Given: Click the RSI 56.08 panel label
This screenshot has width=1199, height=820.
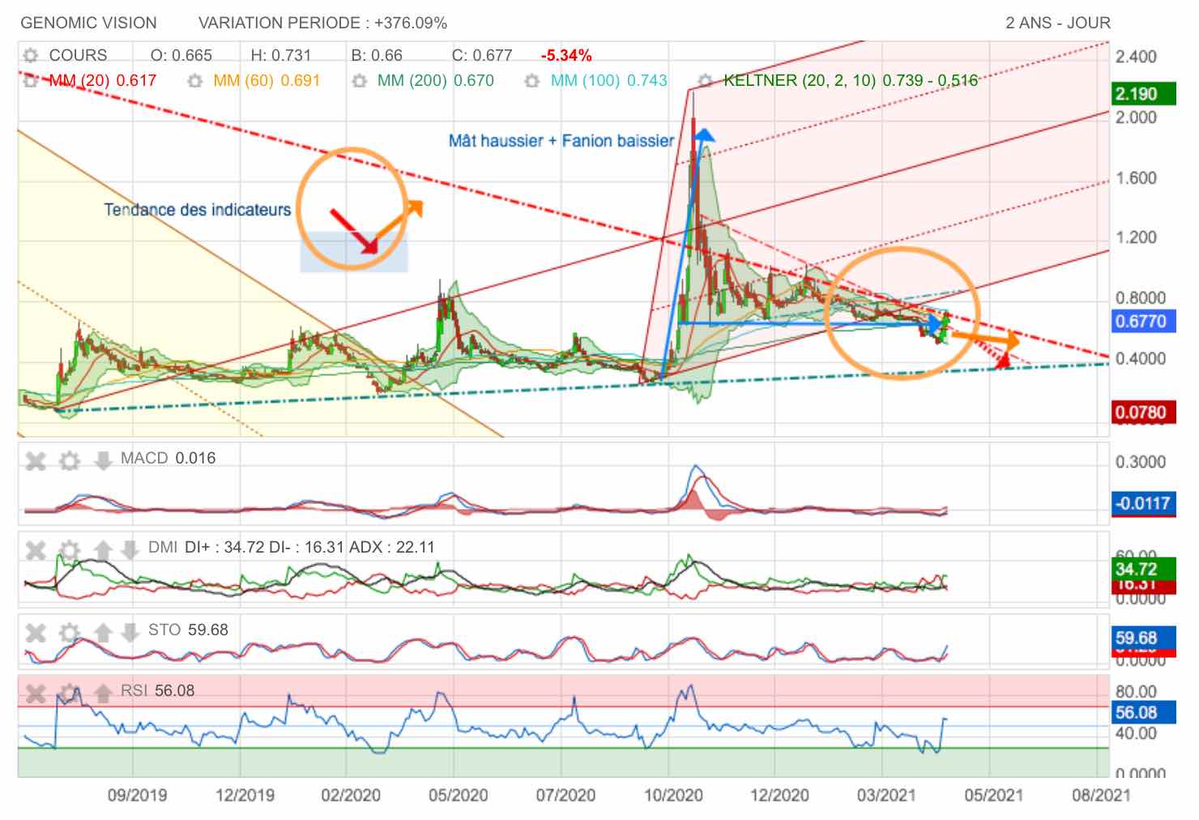Looking at the screenshot, I should tap(158, 690).
